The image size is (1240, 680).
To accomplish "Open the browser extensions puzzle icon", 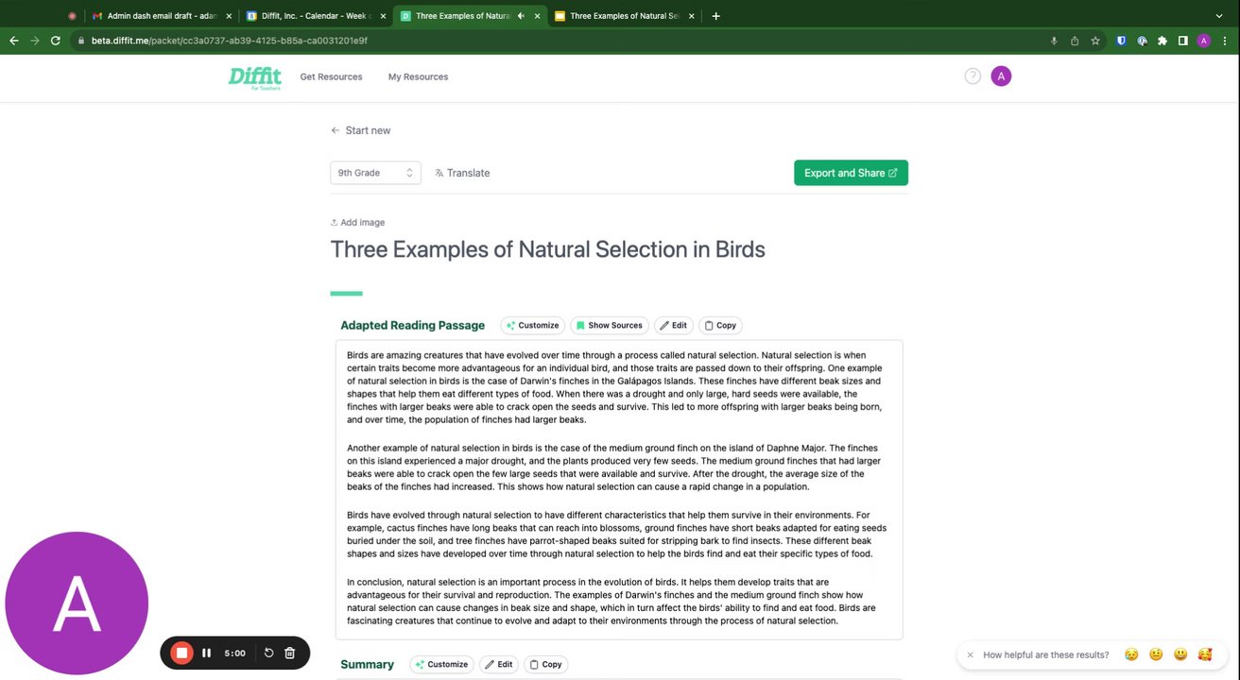I will 1162,41.
